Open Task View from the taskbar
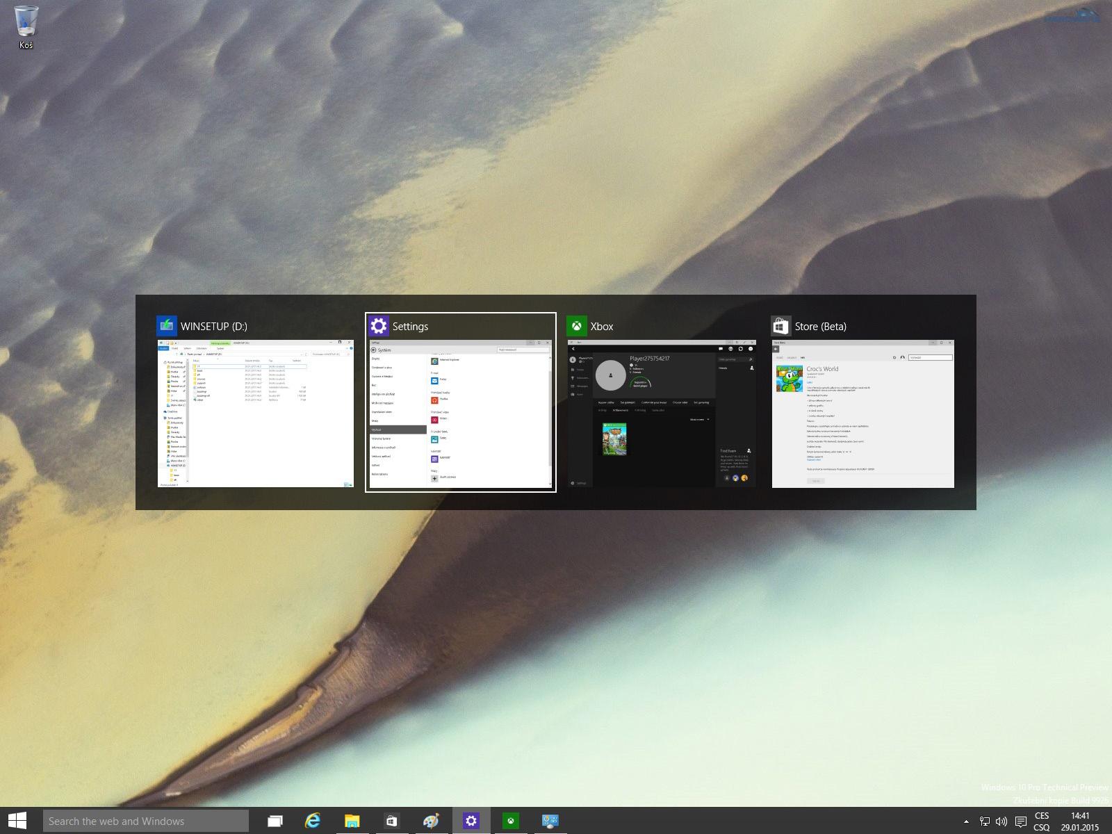Image resolution: width=1112 pixels, height=834 pixels. tap(275, 821)
